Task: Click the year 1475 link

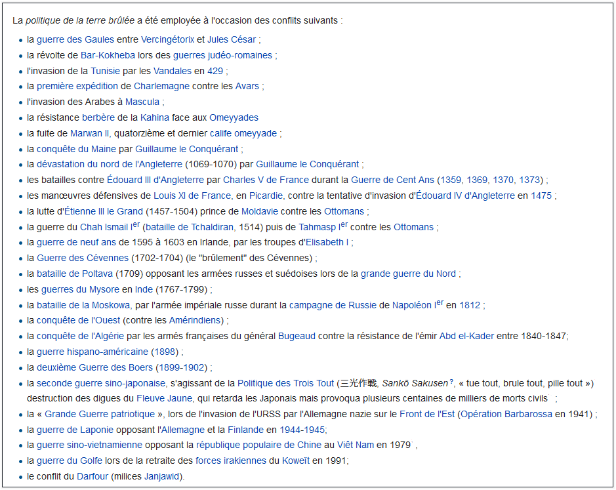Action: pos(541,195)
